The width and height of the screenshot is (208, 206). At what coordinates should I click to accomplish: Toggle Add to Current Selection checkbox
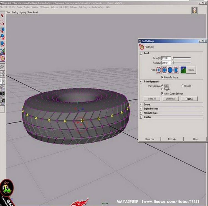click(x=162, y=93)
